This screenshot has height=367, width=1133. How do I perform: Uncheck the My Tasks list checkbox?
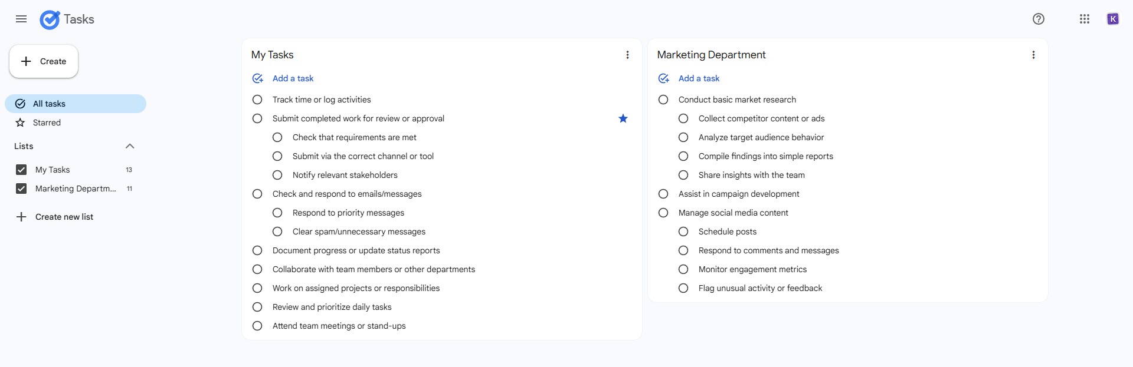click(x=21, y=170)
